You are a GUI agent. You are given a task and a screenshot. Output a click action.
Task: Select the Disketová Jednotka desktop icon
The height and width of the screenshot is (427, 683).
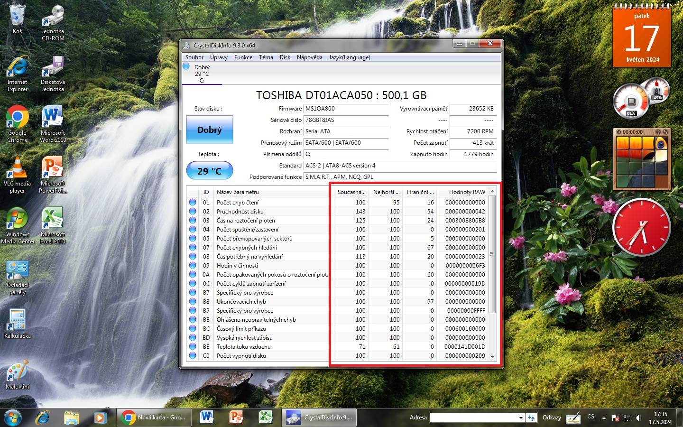(x=53, y=74)
